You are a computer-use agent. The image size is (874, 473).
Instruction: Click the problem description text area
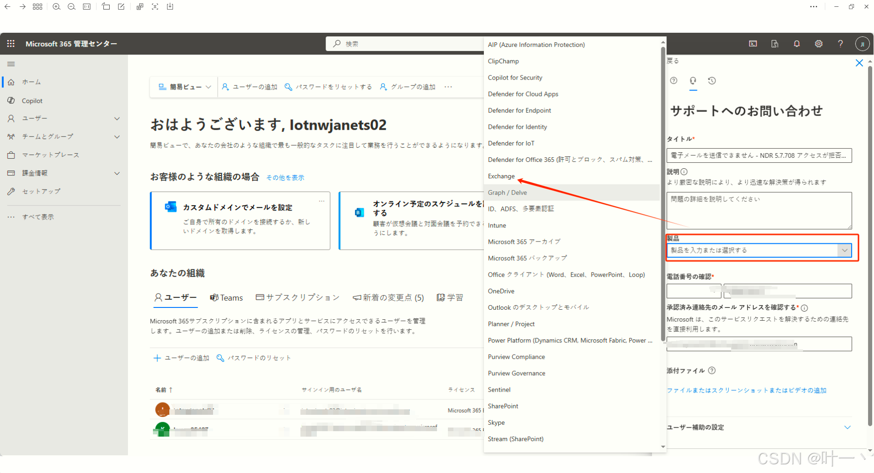pyautogui.click(x=759, y=211)
